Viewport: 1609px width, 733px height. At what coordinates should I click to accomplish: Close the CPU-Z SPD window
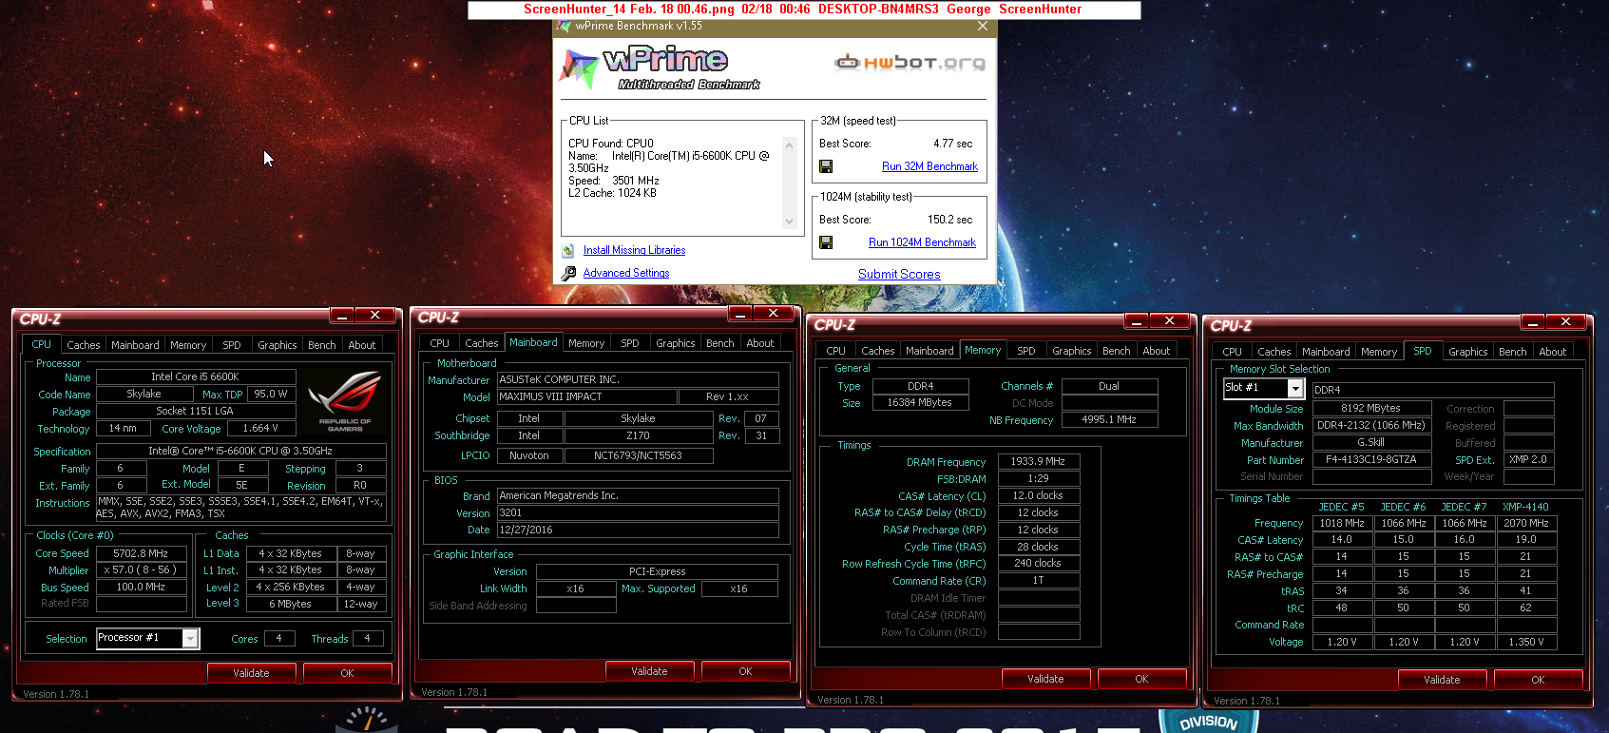[x=1566, y=322]
